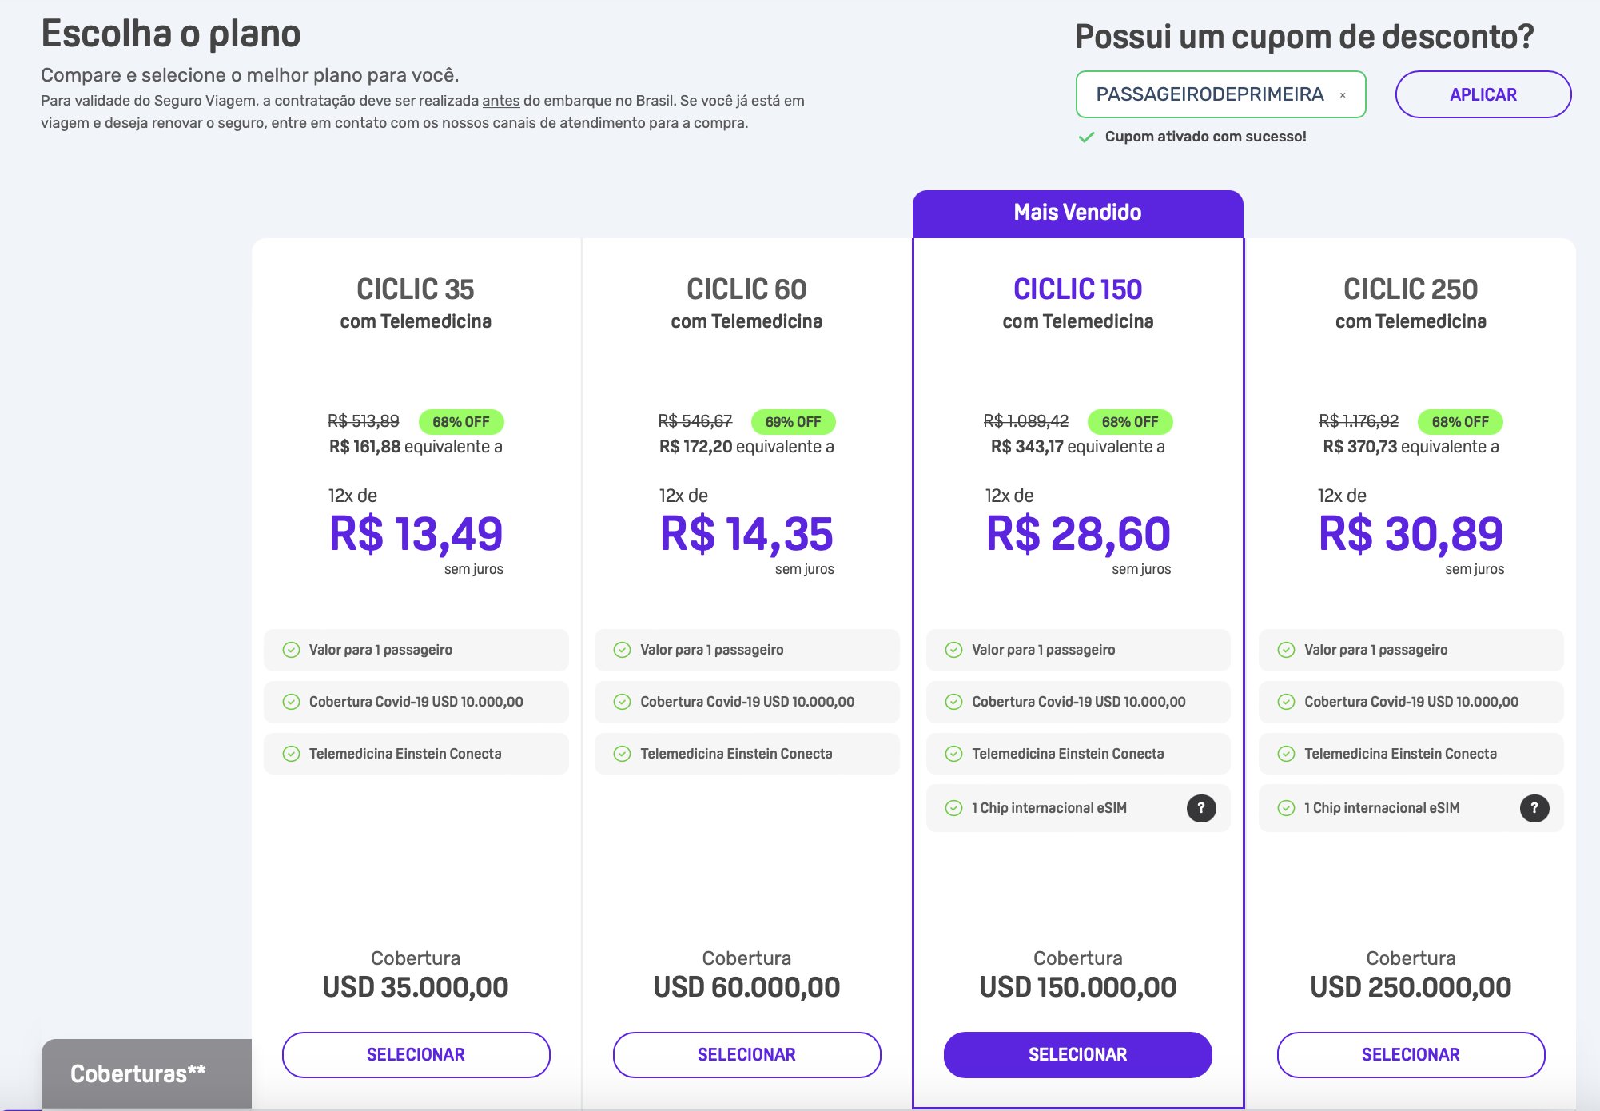Image resolution: width=1600 pixels, height=1111 pixels.
Task: Select the CICLIC 250 plan
Action: point(1411,1054)
